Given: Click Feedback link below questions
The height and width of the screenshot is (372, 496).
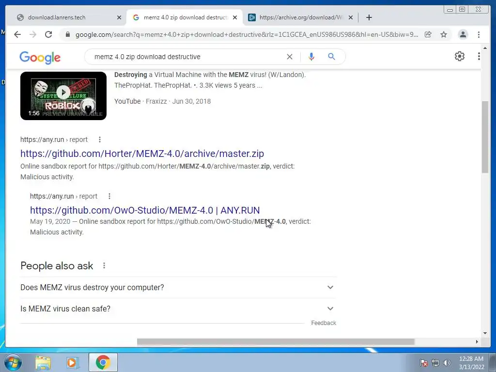Looking at the screenshot, I should 323,323.
